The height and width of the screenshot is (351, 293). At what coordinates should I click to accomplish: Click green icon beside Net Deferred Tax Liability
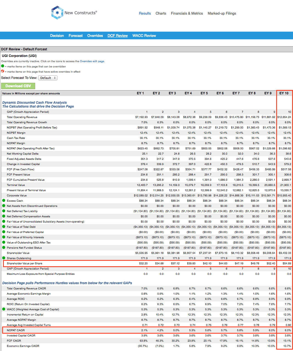pyautogui.click(x=4, y=211)
